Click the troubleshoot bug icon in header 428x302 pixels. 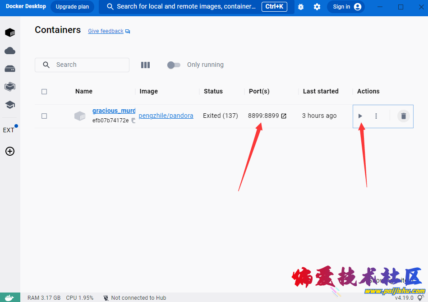click(301, 7)
